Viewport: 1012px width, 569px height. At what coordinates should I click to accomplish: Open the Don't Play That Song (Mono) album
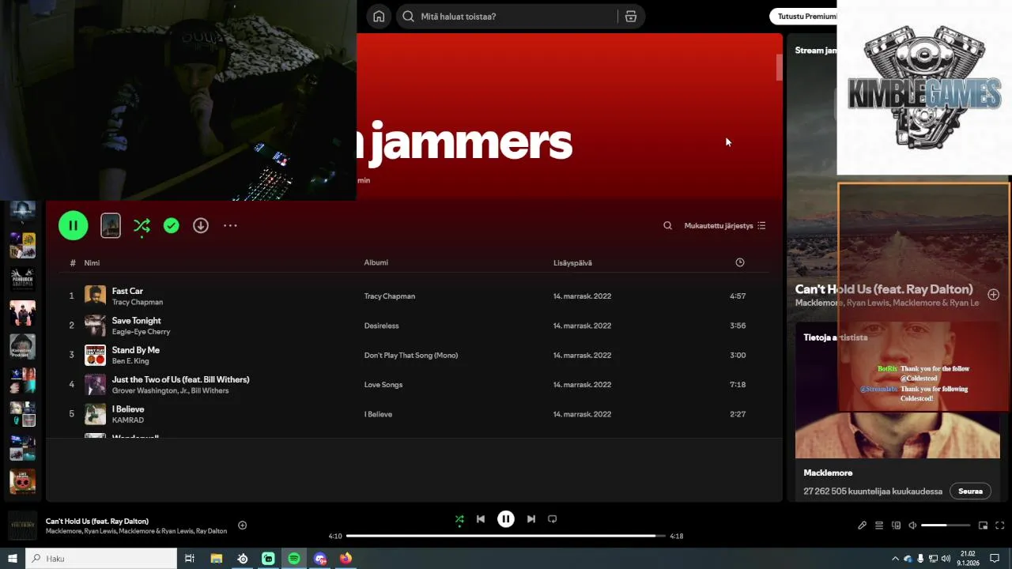tap(411, 356)
